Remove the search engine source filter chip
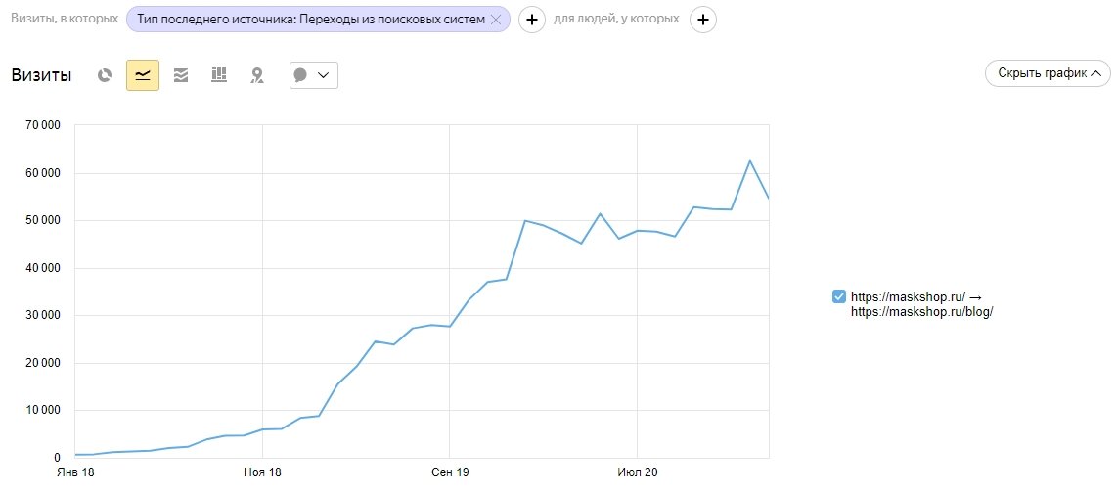Image resolution: width=1116 pixels, height=495 pixels. [x=496, y=20]
